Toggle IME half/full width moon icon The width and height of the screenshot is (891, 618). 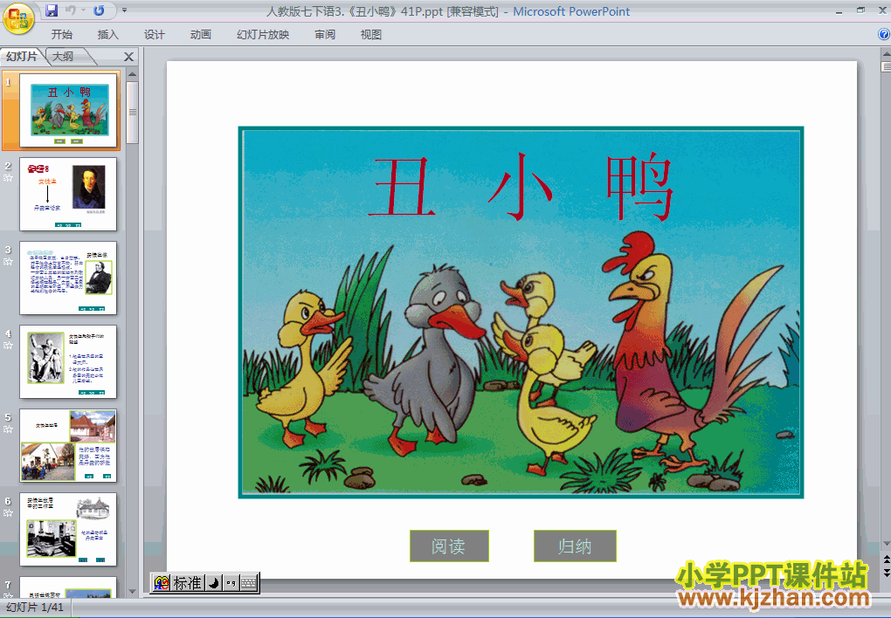pyautogui.click(x=213, y=583)
